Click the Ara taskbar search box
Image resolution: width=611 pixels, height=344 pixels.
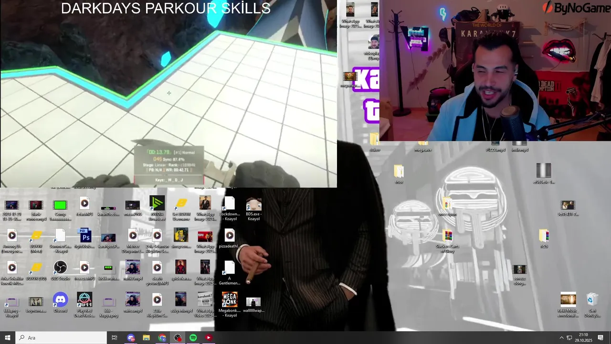[x=61, y=338]
